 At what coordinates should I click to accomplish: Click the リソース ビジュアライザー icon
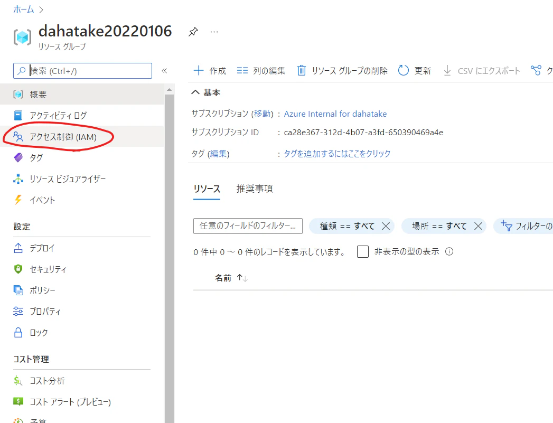point(18,178)
